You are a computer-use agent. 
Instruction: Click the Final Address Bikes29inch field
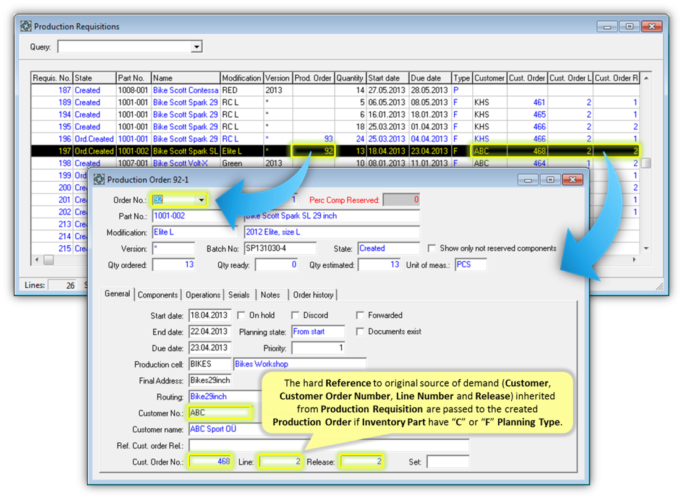[x=210, y=380]
